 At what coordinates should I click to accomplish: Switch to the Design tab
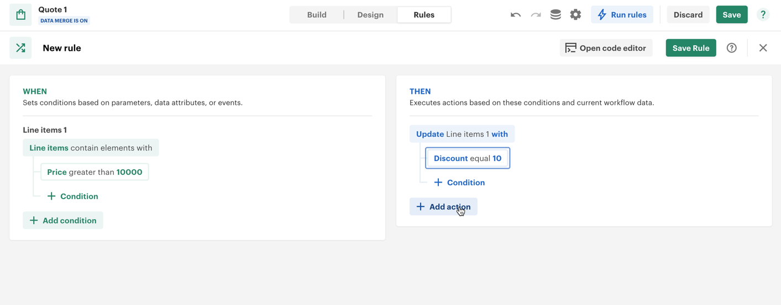coord(370,15)
